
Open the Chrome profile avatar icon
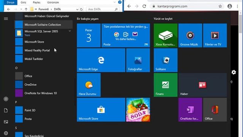tap(230, 6)
